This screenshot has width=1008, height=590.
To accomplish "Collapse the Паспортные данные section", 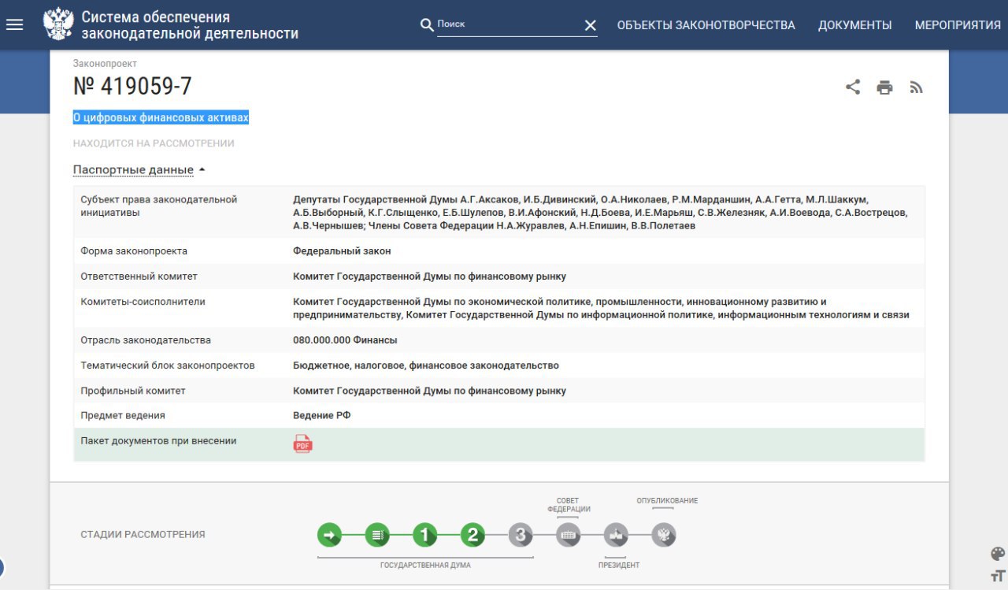I will click(139, 169).
